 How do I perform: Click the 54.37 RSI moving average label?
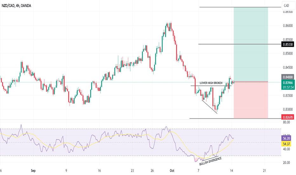click(286, 144)
